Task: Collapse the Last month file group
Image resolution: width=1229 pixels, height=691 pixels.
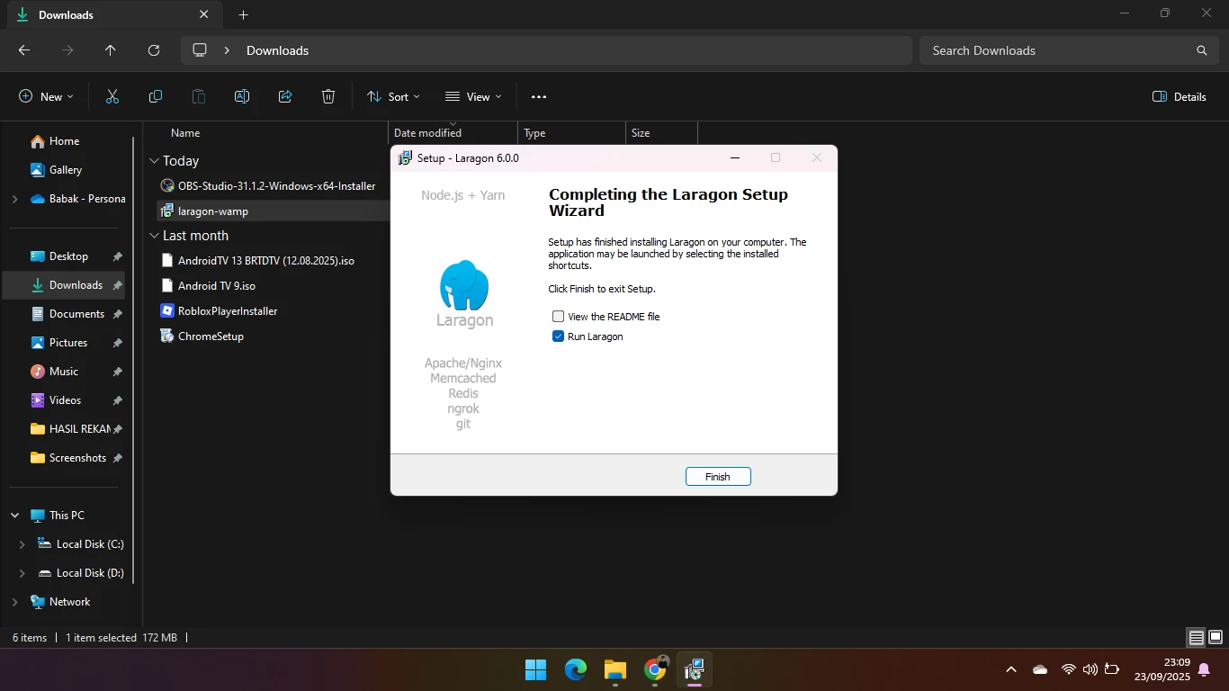Action: [154, 236]
